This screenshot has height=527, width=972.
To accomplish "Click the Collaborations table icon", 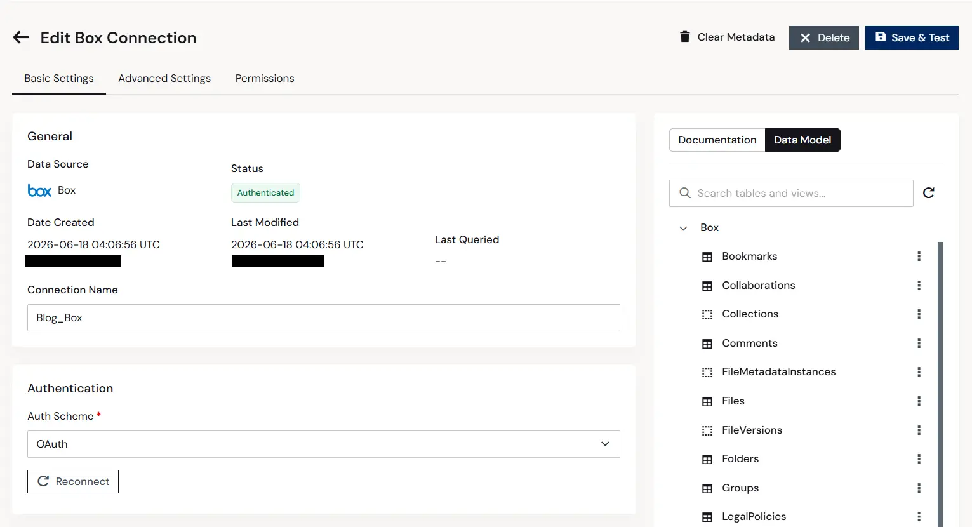I will click(x=707, y=286).
